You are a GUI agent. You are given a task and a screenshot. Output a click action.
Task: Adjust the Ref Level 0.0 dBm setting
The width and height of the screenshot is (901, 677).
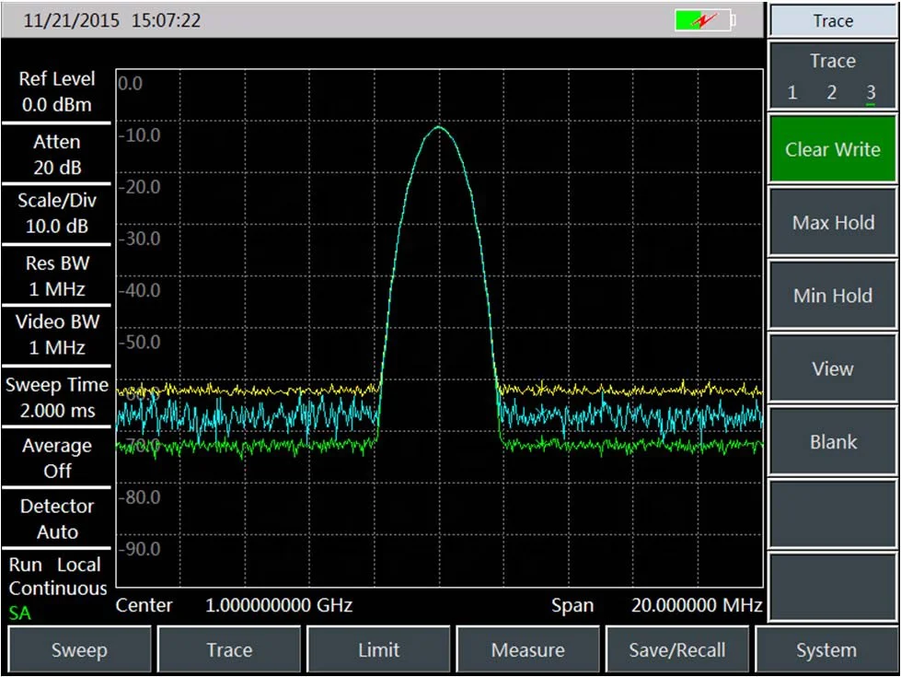tap(57, 92)
